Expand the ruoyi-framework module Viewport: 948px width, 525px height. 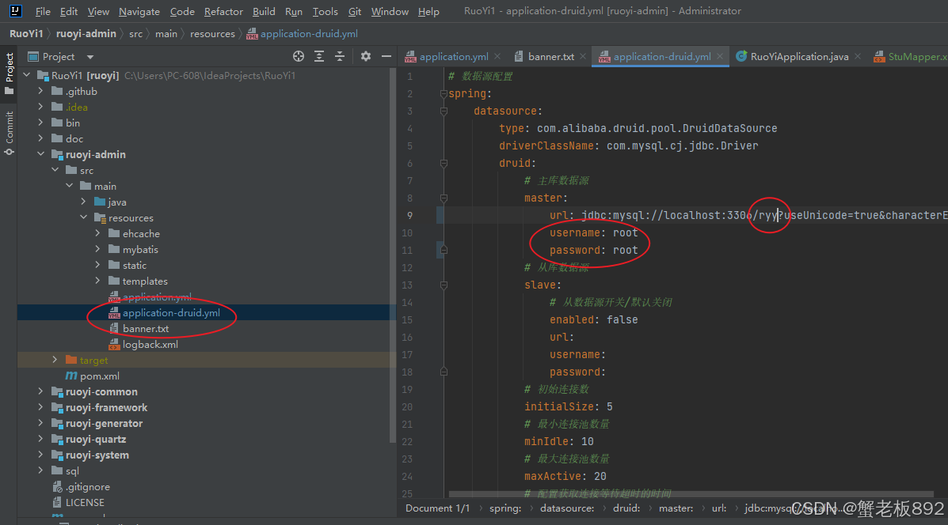tap(40, 407)
